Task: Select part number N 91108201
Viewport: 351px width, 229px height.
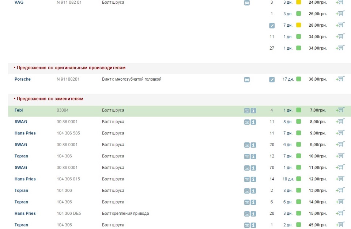Action: [x=68, y=79]
